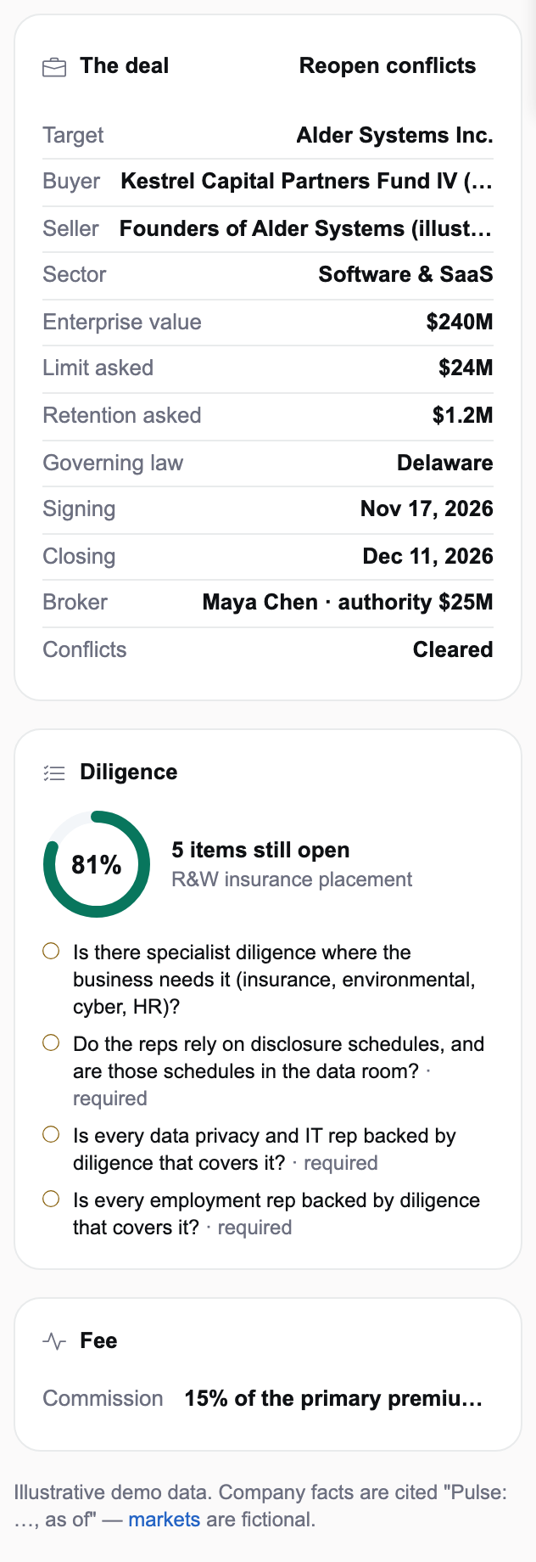Click the Closing date Dec 11, 2026

click(427, 556)
